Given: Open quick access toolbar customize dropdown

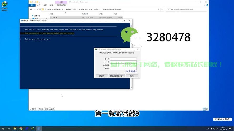Looking at the screenshot, I should (39, 2).
